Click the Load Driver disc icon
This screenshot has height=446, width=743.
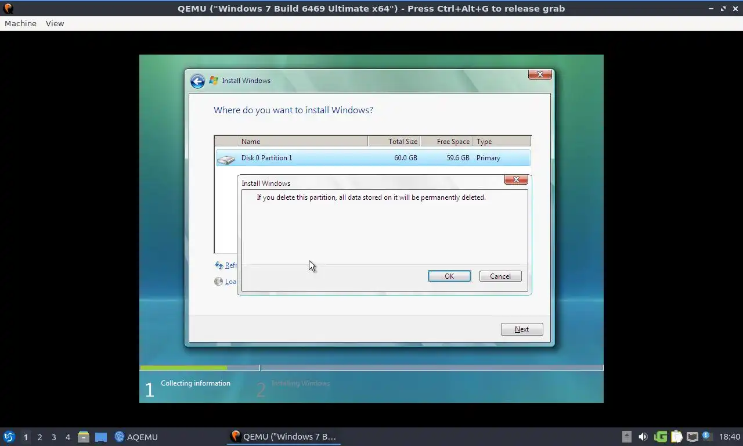218,282
